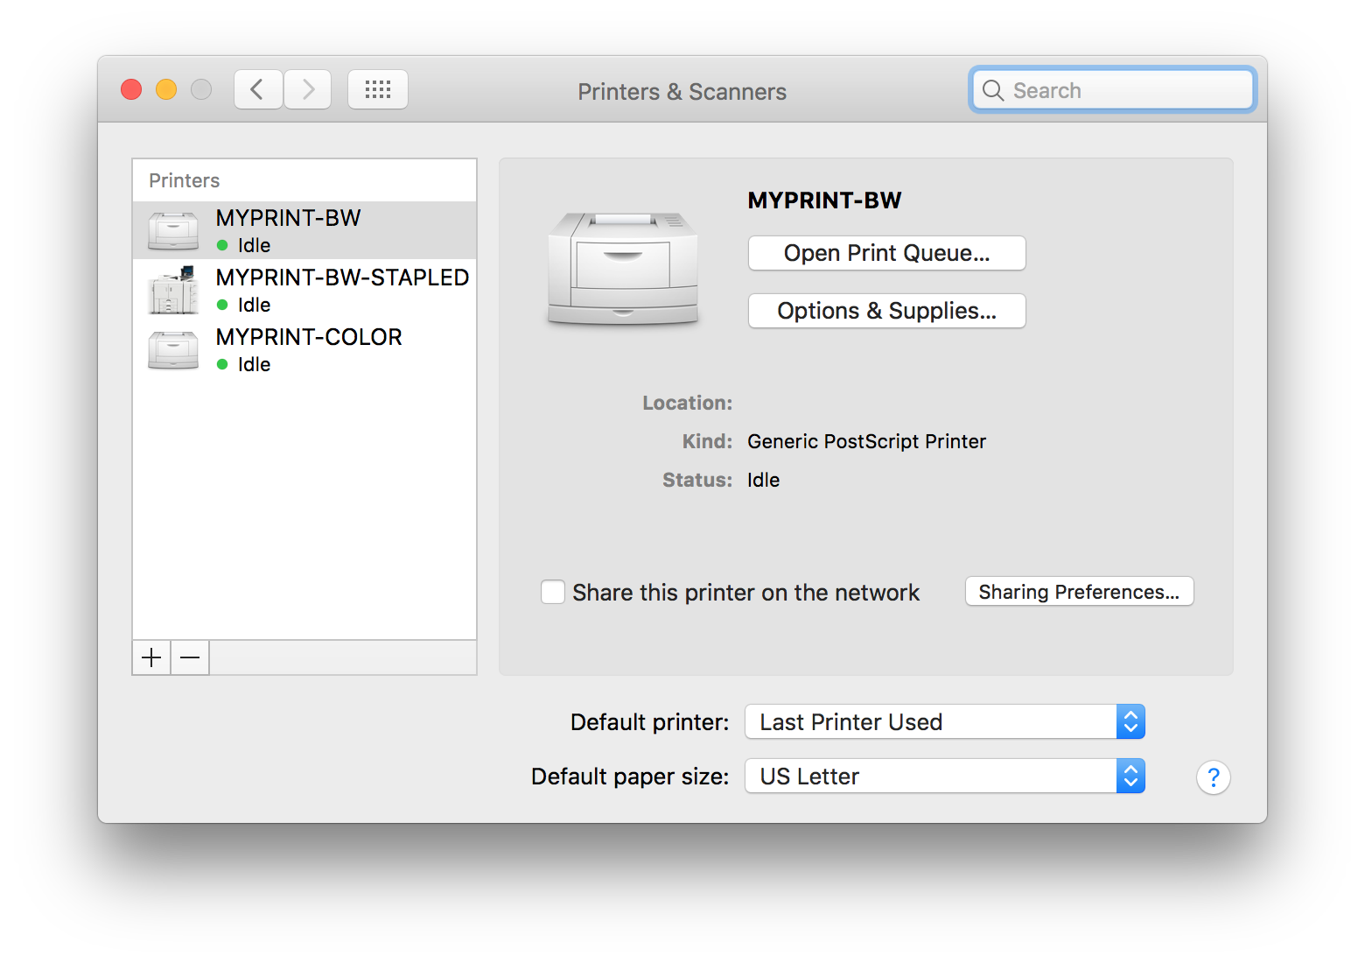The width and height of the screenshot is (1365, 963).
Task: Click the magnifying glass search icon
Action: coord(992,90)
